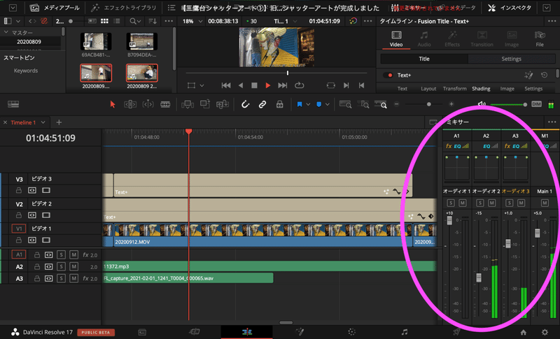
Task: Open Timeline View Options icon
Action: [13, 104]
